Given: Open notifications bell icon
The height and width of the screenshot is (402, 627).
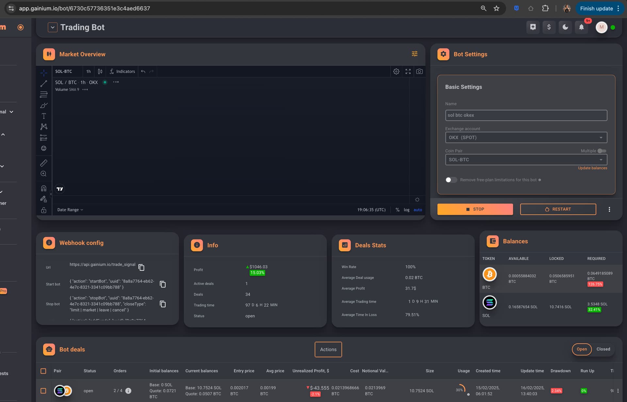Looking at the screenshot, I should click(x=581, y=27).
